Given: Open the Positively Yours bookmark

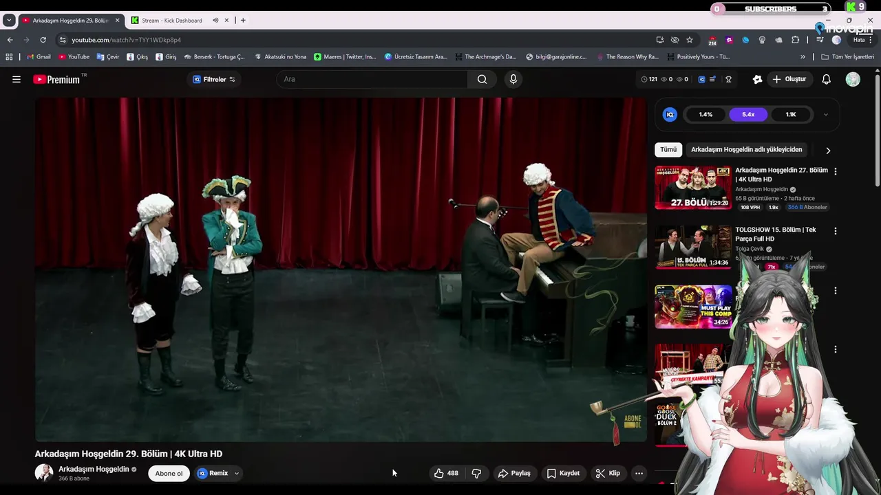Looking at the screenshot, I should [x=698, y=57].
